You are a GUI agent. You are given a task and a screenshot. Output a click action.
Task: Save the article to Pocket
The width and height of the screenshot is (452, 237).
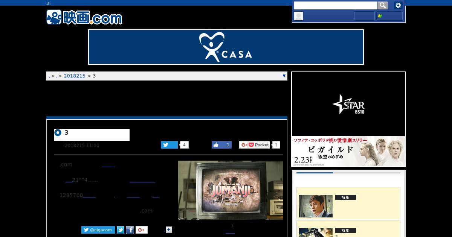(x=259, y=145)
